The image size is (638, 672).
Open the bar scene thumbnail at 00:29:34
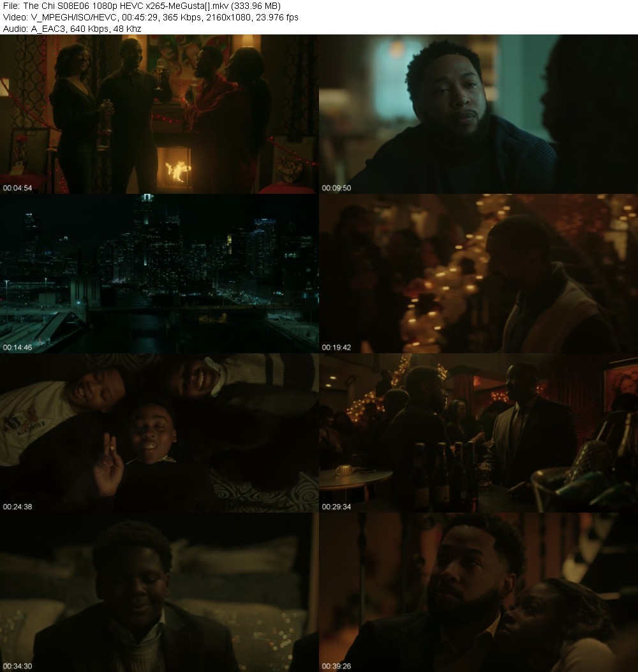(x=478, y=433)
